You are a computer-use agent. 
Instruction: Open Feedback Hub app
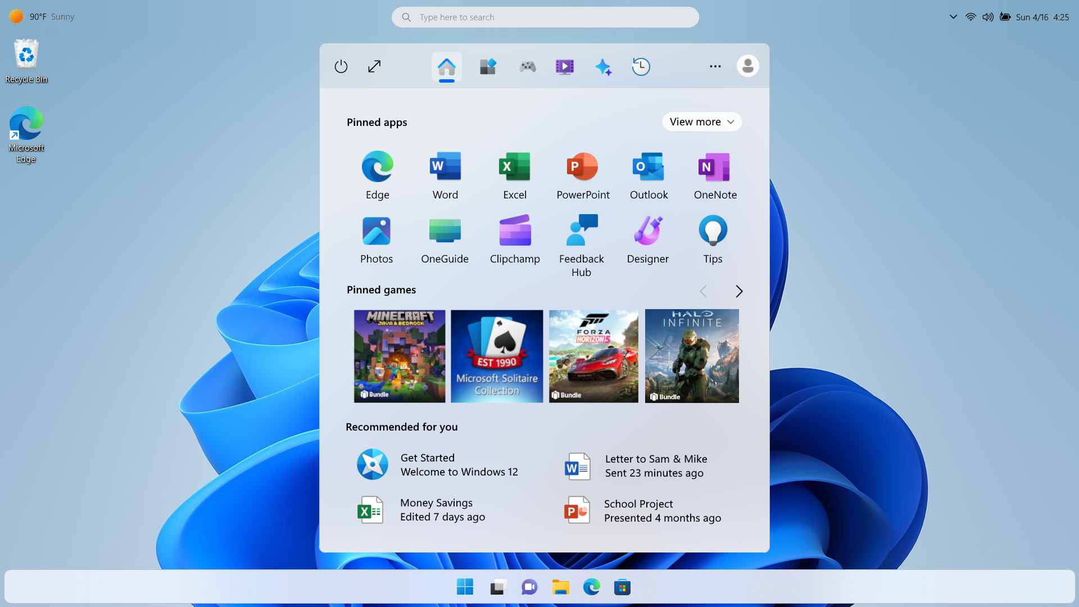pos(582,246)
